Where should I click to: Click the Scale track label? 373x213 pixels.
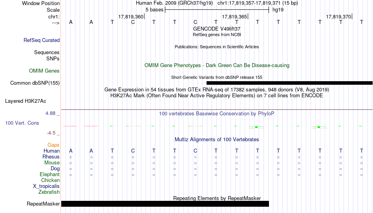click(53, 10)
